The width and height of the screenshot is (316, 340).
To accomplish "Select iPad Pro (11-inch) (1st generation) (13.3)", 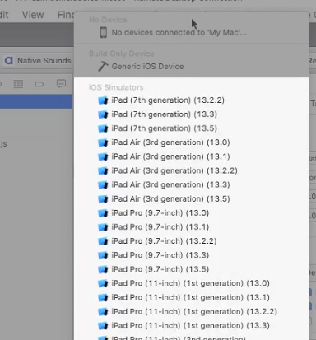I will [191, 325].
